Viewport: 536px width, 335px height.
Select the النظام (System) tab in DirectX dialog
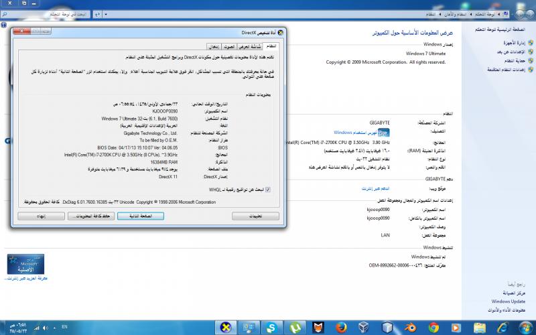271,46
